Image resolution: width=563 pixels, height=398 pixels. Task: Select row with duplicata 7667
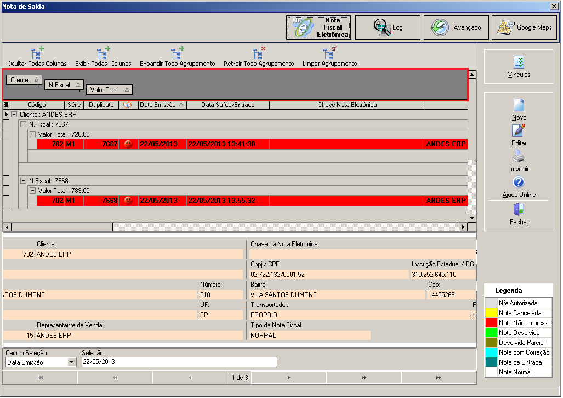pos(252,144)
